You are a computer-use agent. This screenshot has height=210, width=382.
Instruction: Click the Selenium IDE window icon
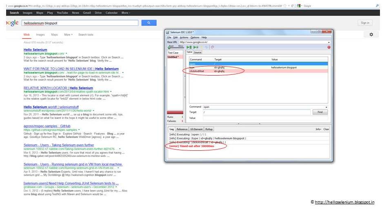[168, 32]
